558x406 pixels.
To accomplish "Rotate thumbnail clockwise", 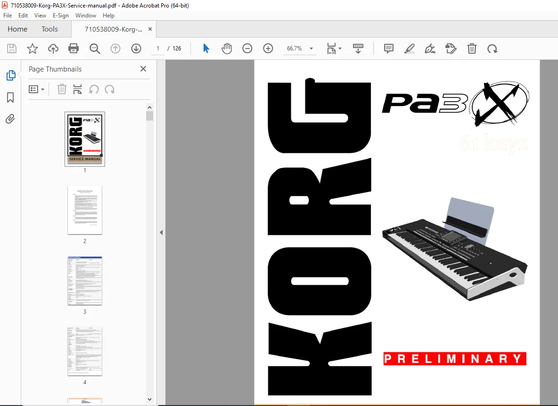I will click(x=110, y=89).
